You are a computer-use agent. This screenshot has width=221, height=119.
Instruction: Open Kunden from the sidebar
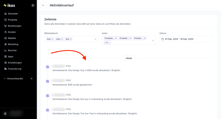point(12,32)
